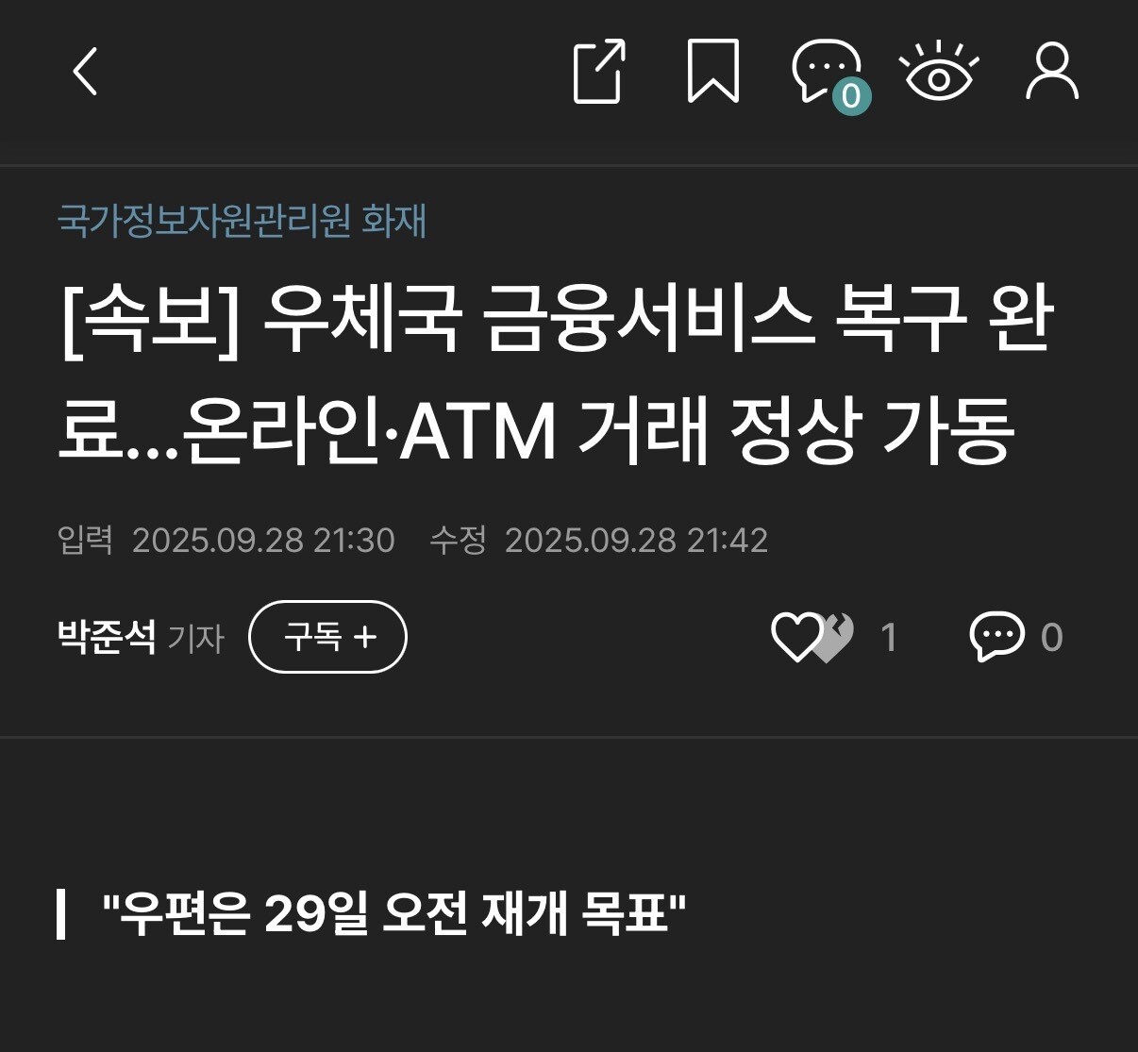
Task: Go back with the left arrow icon
Action: pos(86,72)
